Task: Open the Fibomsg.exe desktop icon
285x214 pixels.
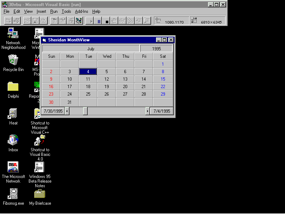Action: coord(13,194)
